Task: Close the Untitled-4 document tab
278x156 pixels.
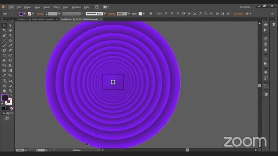Action: pyautogui.click(x=101, y=19)
